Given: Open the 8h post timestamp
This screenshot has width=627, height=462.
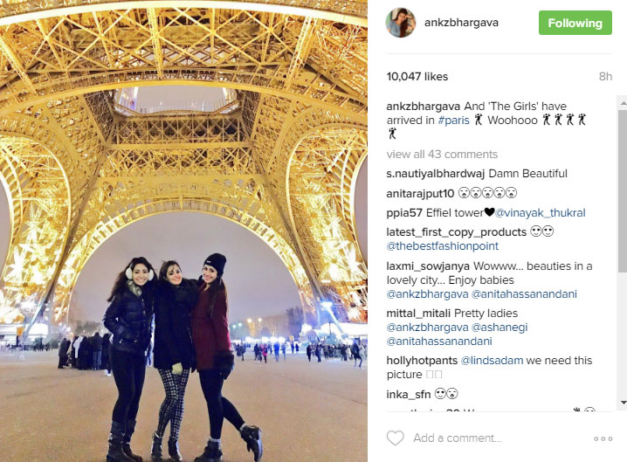Looking at the screenshot, I should coord(605,76).
